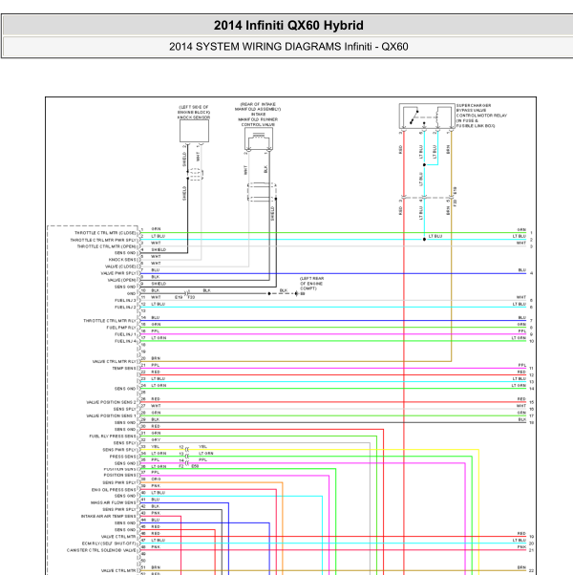Viewport: 573px width, 575px height.
Task: Click the 'THROTTLE CTRL MTR PWR SPLY' pin label
Action: 103,240
